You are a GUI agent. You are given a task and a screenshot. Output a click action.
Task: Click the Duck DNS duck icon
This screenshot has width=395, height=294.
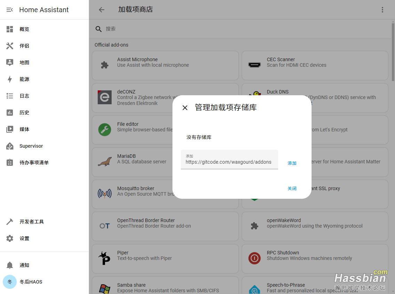click(255, 93)
